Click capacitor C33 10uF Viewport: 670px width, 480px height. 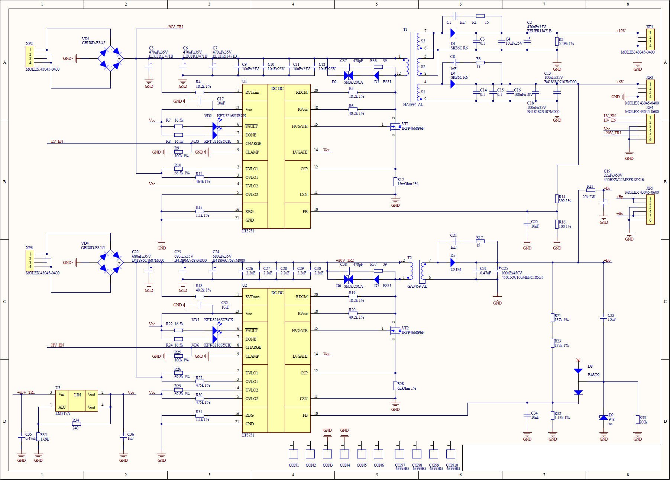pos(604,318)
